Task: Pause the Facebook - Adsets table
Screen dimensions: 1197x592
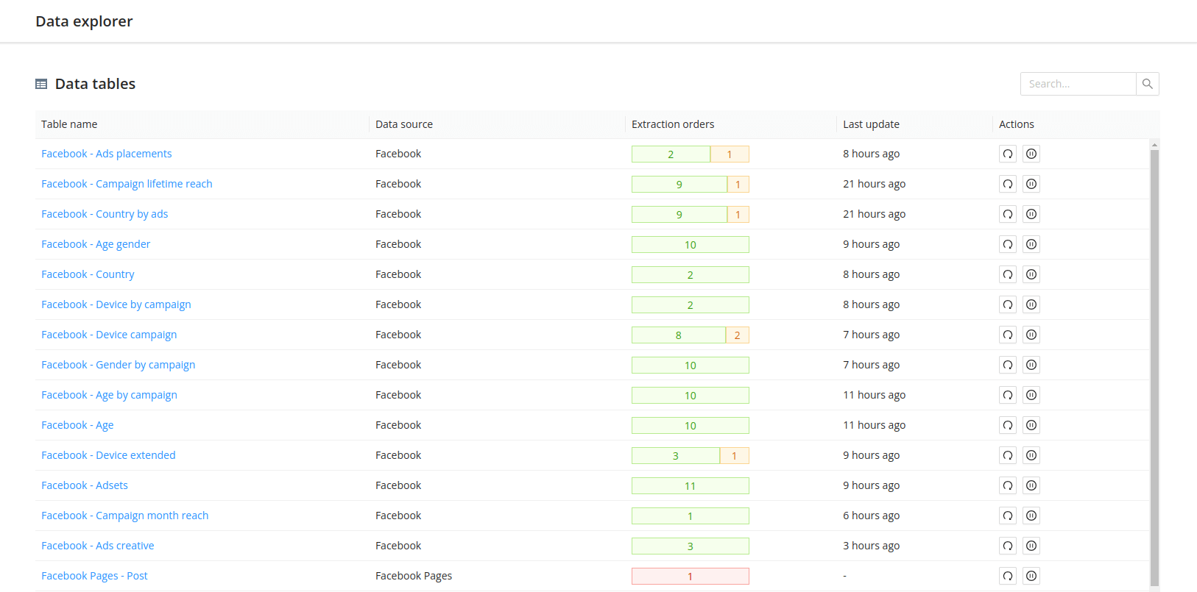Action: point(1031,485)
